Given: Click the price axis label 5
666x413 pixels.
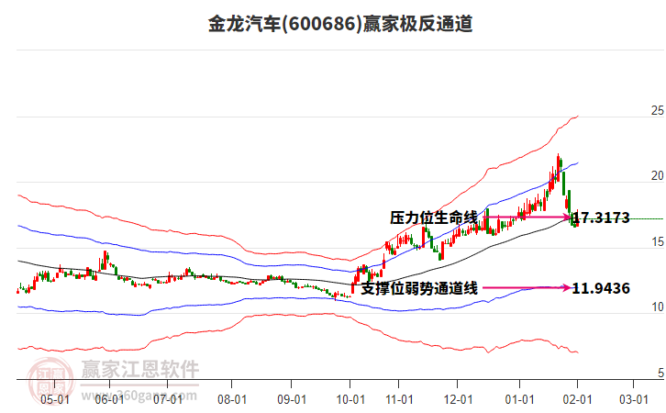Looking at the screenshot, I should (x=660, y=373).
